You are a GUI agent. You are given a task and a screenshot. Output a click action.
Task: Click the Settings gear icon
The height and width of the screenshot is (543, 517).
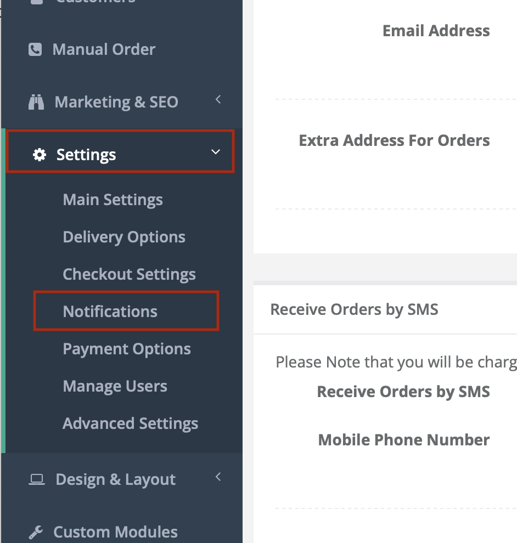pos(40,155)
